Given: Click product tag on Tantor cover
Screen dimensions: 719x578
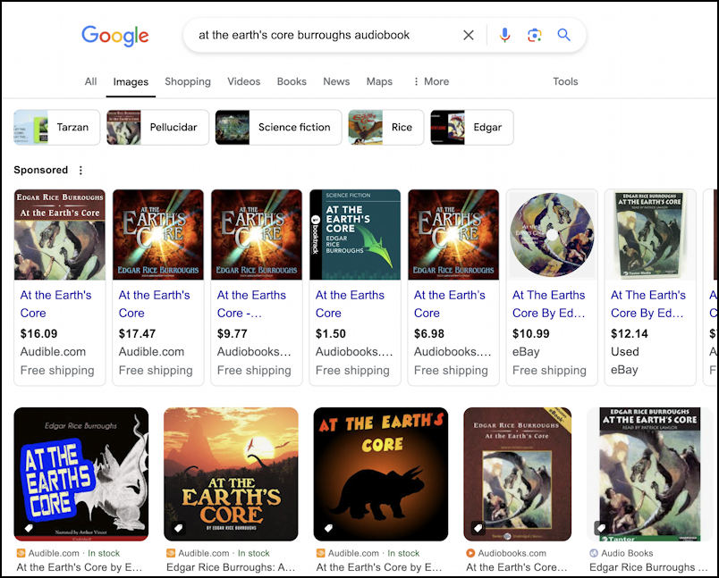Looking at the screenshot, I should tap(601, 528).
